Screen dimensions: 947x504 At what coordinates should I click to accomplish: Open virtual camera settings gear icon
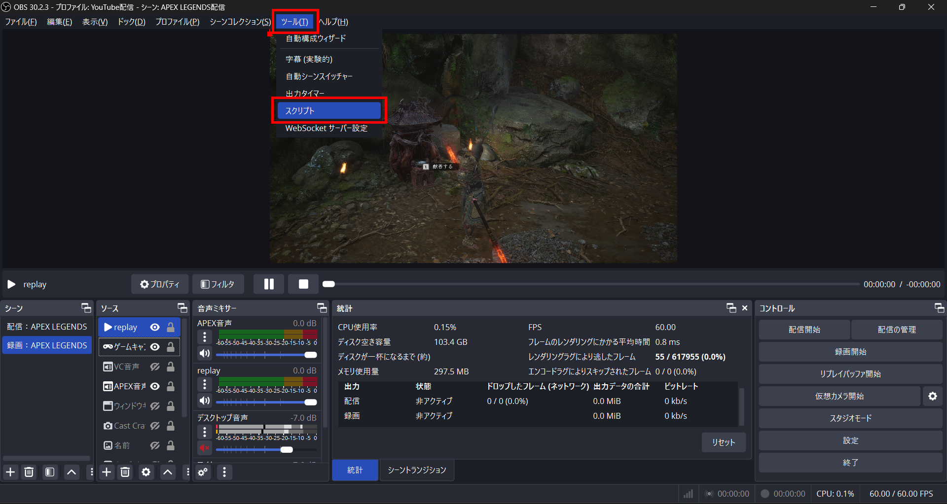coord(933,396)
